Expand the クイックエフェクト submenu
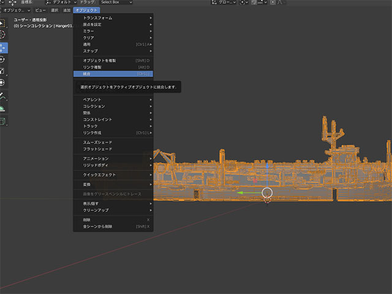 pyautogui.click(x=113, y=175)
